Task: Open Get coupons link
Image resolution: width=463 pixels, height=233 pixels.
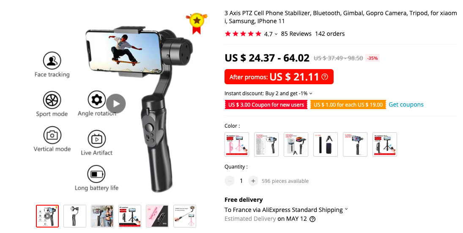Action: 406,104
